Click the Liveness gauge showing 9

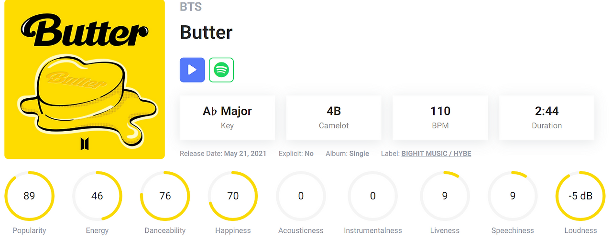(445, 196)
